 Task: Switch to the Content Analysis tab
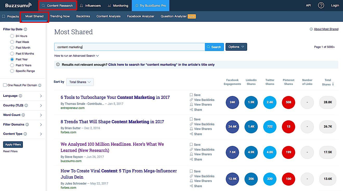point(109,16)
